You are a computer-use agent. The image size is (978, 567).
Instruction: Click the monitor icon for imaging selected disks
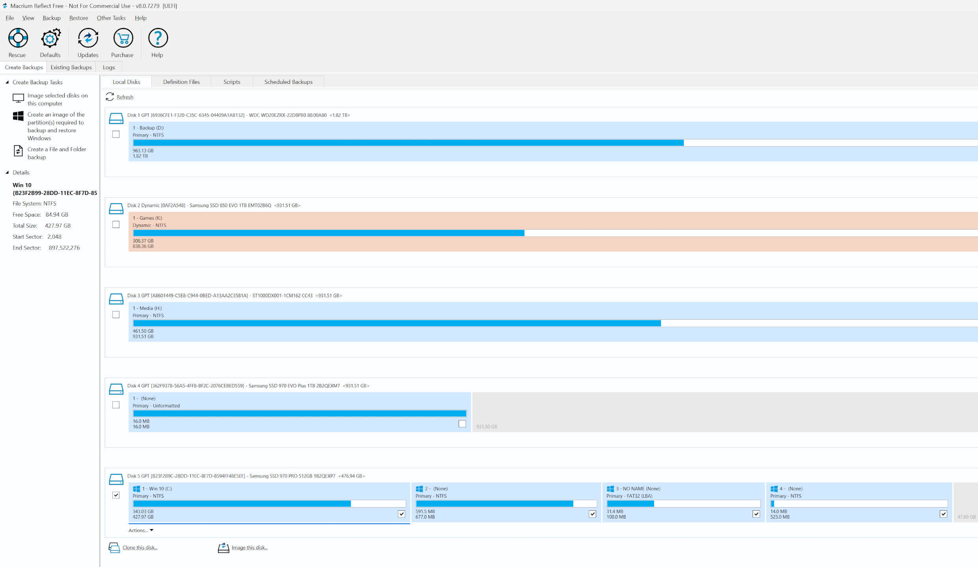point(18,98)
